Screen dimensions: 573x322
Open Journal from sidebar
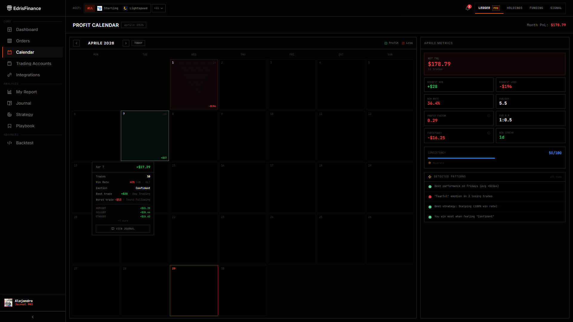33,103
